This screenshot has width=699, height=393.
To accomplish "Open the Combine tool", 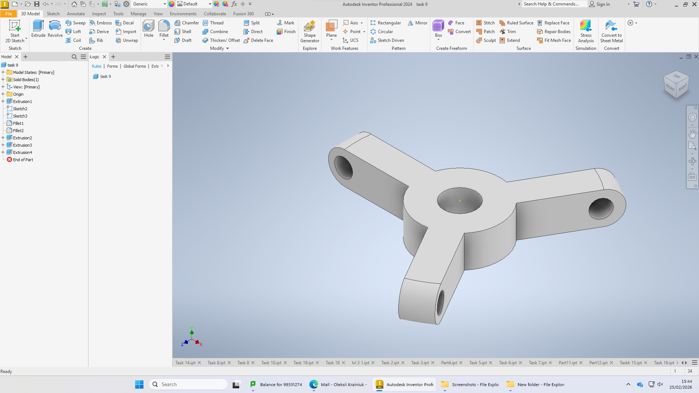I will [x=215, y=32].
